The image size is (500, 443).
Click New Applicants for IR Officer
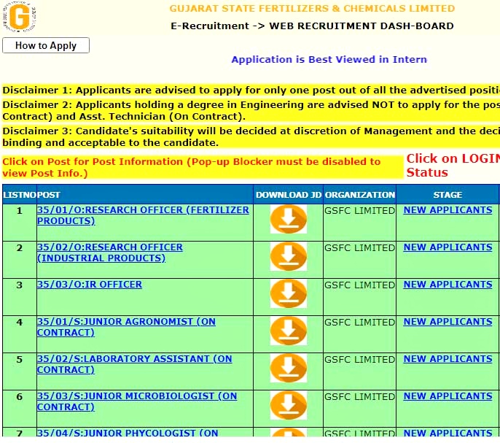(x=448, y=285)
